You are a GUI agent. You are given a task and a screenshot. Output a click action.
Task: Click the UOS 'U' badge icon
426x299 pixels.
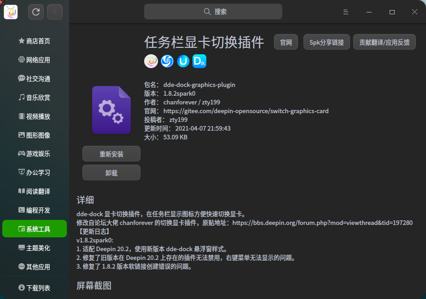point(183,61)
